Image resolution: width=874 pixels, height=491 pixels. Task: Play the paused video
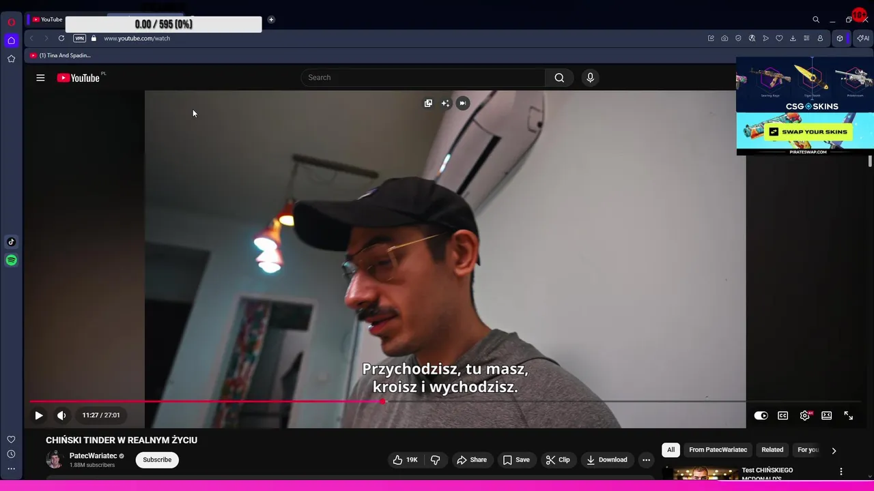[39, 415]
